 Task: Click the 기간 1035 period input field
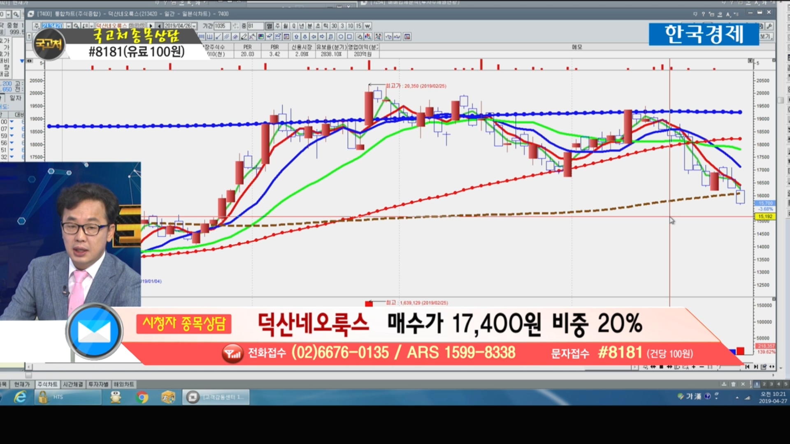point(222,26)
